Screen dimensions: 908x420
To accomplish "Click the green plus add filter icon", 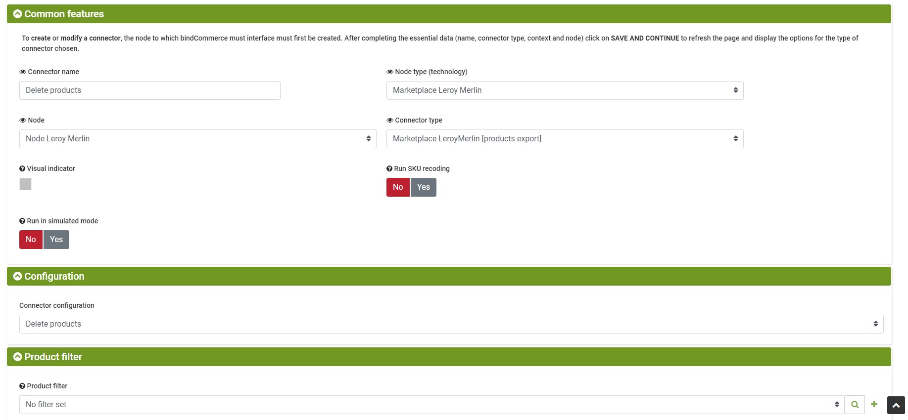I will [874, 404].
